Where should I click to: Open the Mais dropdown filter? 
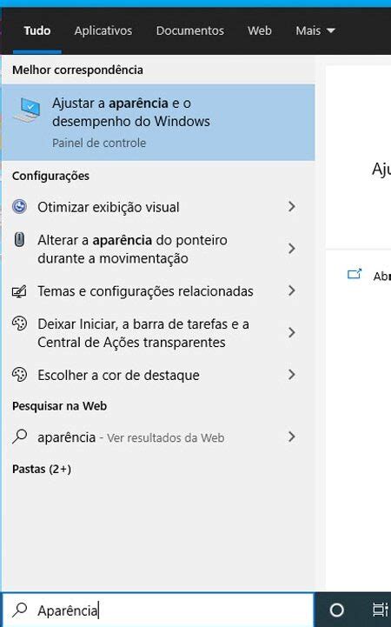point(315,30)
